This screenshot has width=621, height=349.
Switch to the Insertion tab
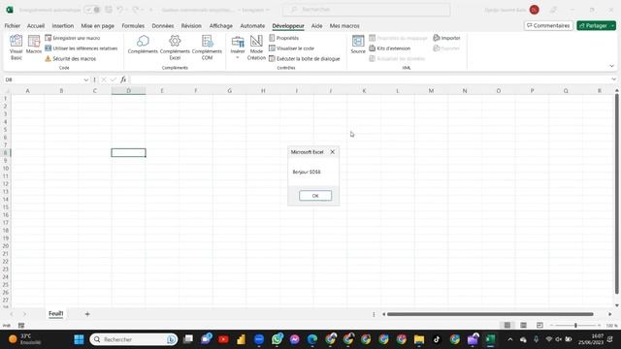(62, 26)
